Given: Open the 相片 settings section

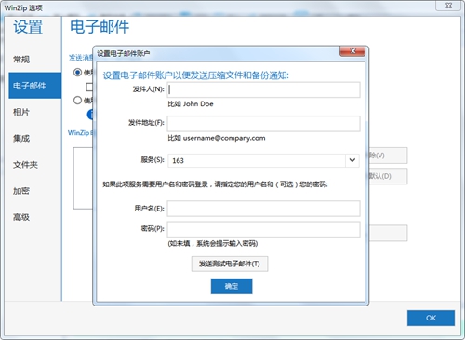Looking at the screenshot, I should click(20, 112).
